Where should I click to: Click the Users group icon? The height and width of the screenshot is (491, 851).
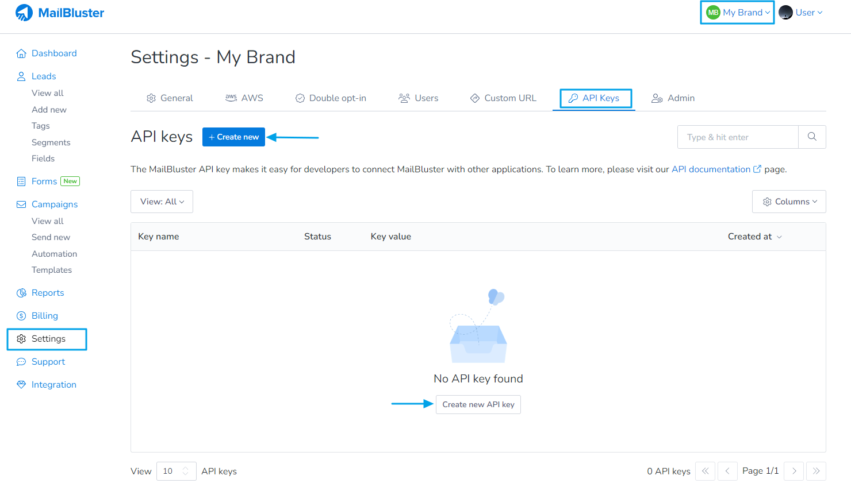(x=404, y=98)
